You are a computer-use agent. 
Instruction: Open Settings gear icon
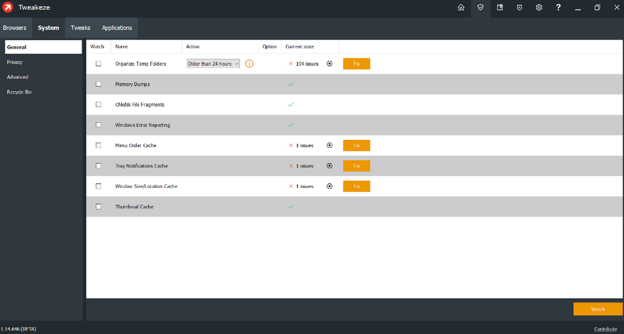coord(539,7)
